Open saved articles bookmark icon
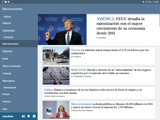The height and width of the screenshot is (120, 160). (28, 116)
